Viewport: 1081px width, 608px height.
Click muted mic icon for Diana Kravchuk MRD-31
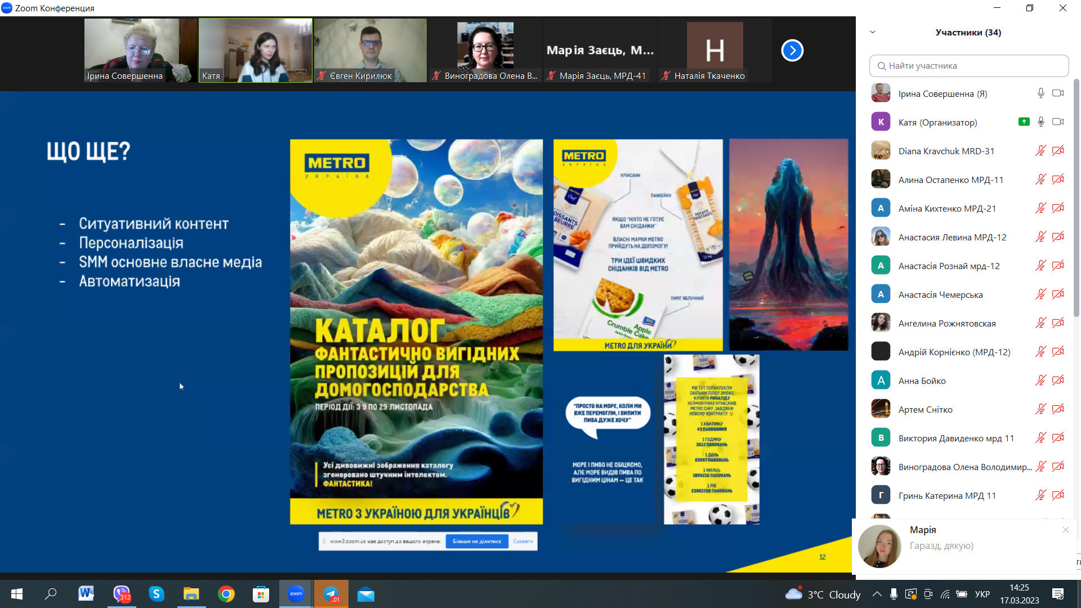point(1040,151)
